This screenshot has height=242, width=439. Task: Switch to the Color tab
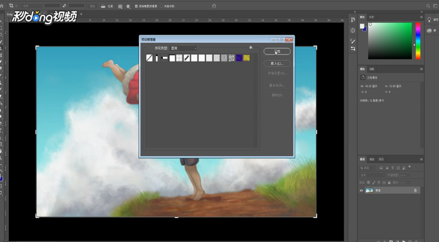pos(362,17)
